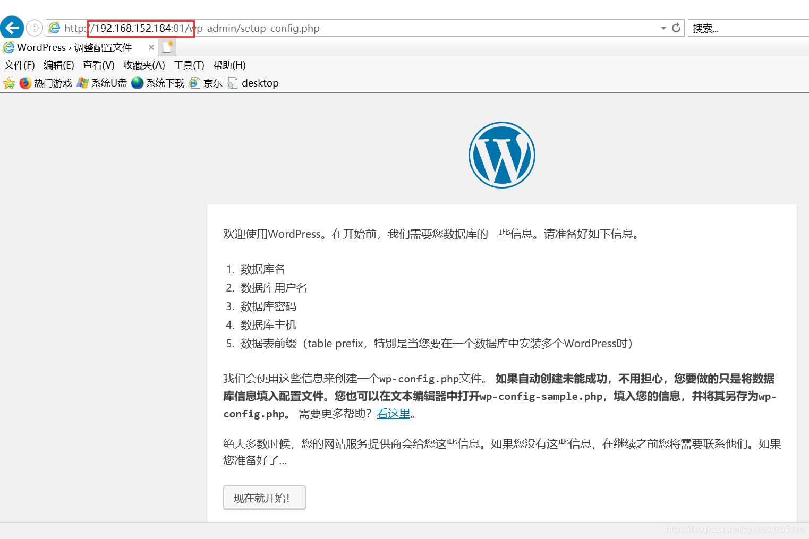Open the 热门游戏 bookmark

click(x=46, y=83)
